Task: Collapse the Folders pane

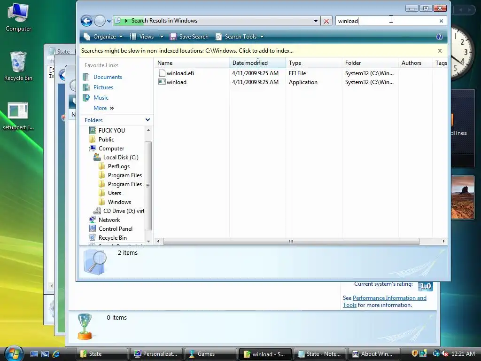Action: (x=147, y=120)
